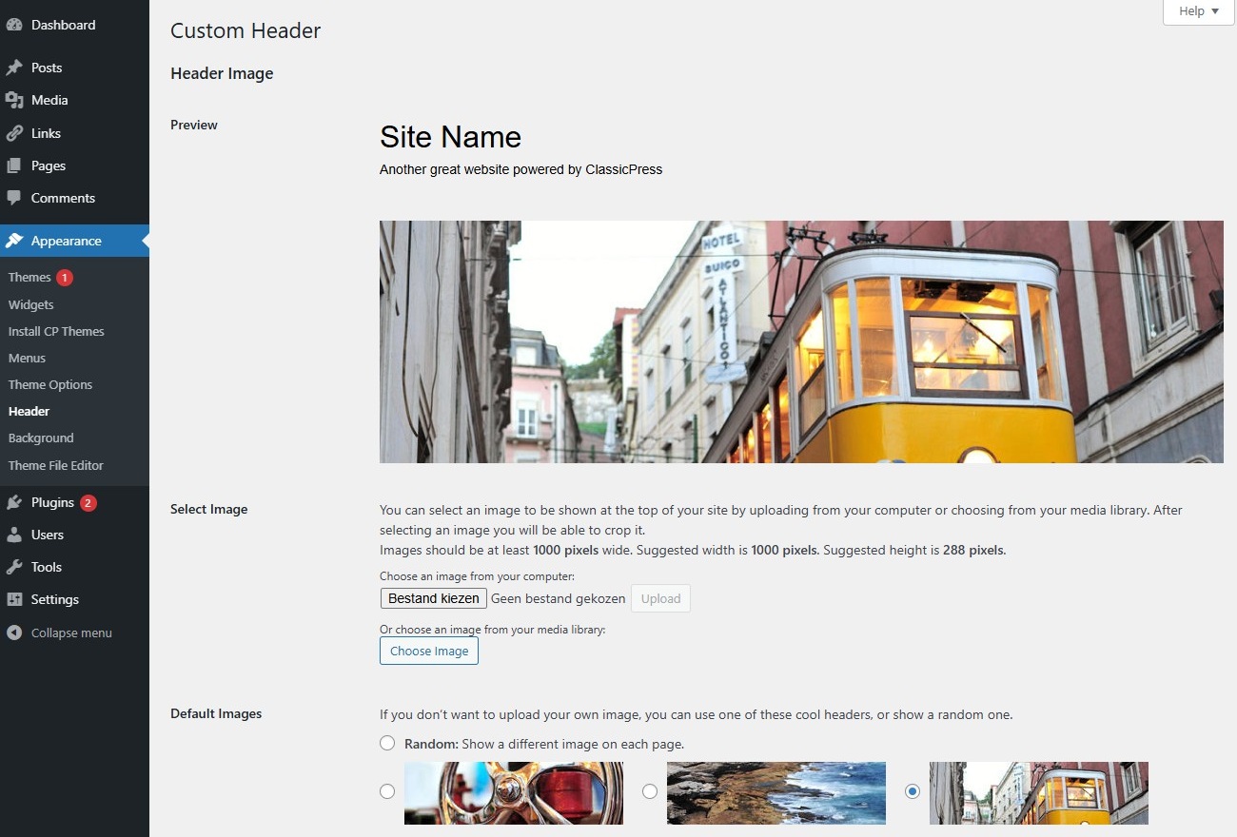Select the Random header image option
The height and width of the screenshot is (837, 1237).
click(x=387, y=743)
